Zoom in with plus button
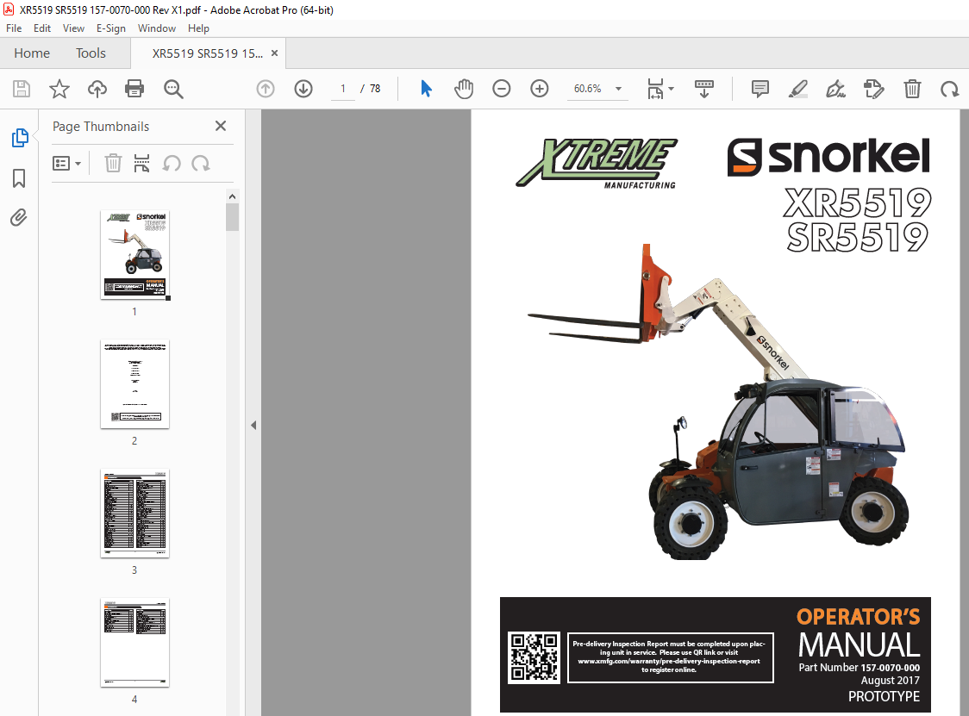The height and width of the screenshot is (716, 969). pyautogui.click(x=540, y=89)
